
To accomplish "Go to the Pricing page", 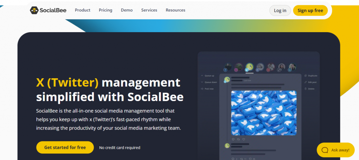I will tap(106, 10).
